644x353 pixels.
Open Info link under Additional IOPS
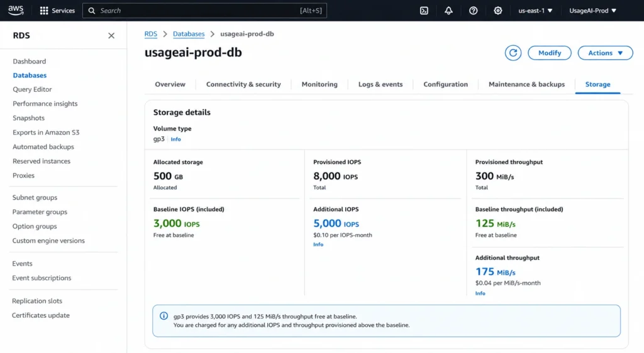coord(318,244)
